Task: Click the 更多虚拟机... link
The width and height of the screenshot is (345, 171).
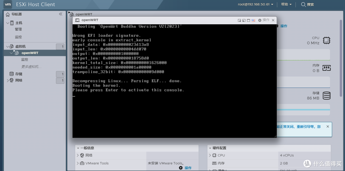Action: (31, 67)
